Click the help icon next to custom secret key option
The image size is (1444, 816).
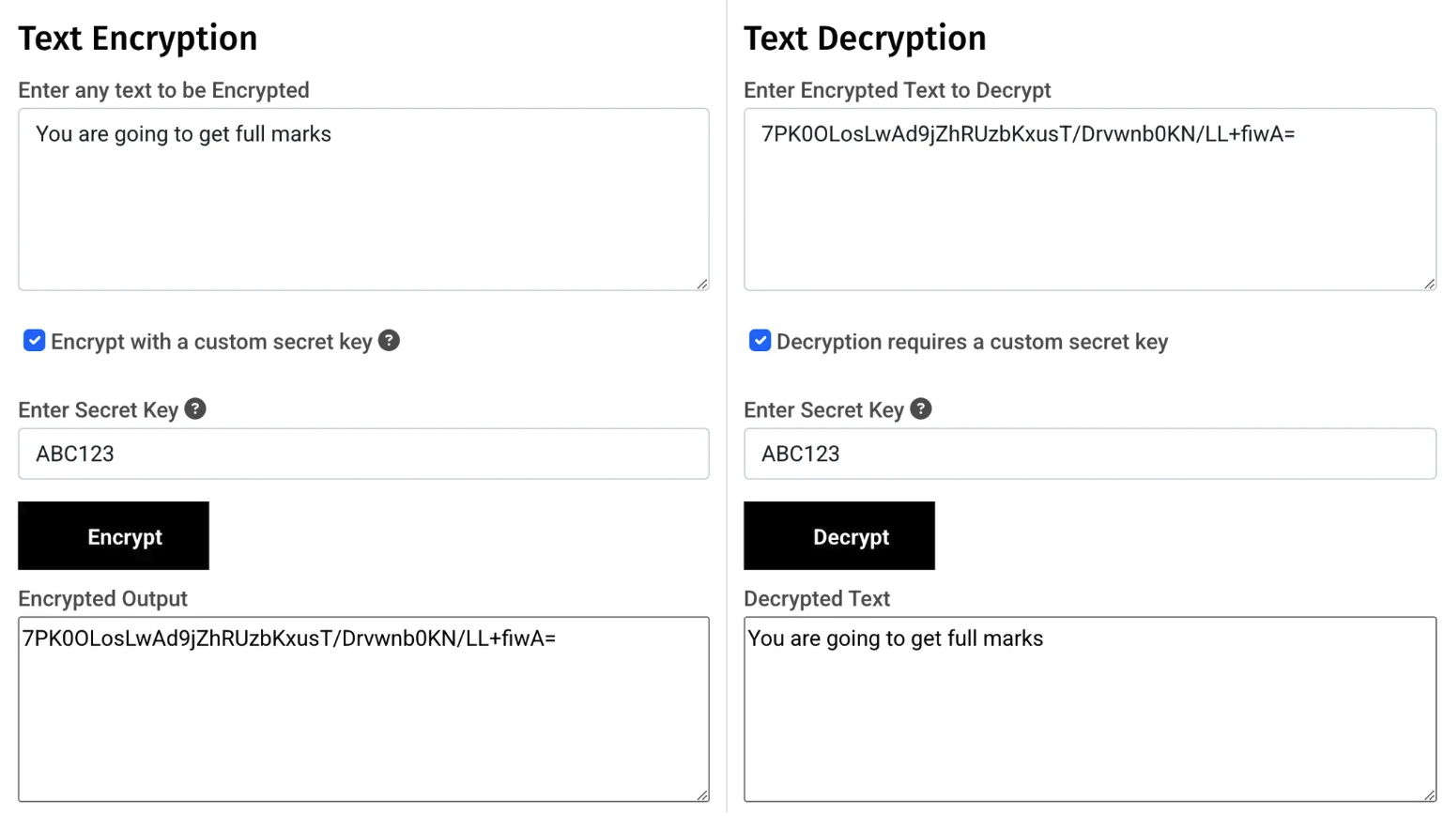pyautogui.click(x=389, y=341)
